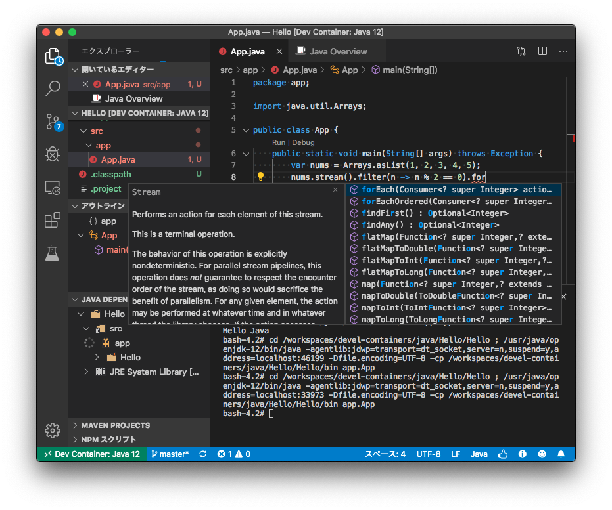Open the .classpath file
The width and height of the screenshot is (612, 510).
(139, 174)
